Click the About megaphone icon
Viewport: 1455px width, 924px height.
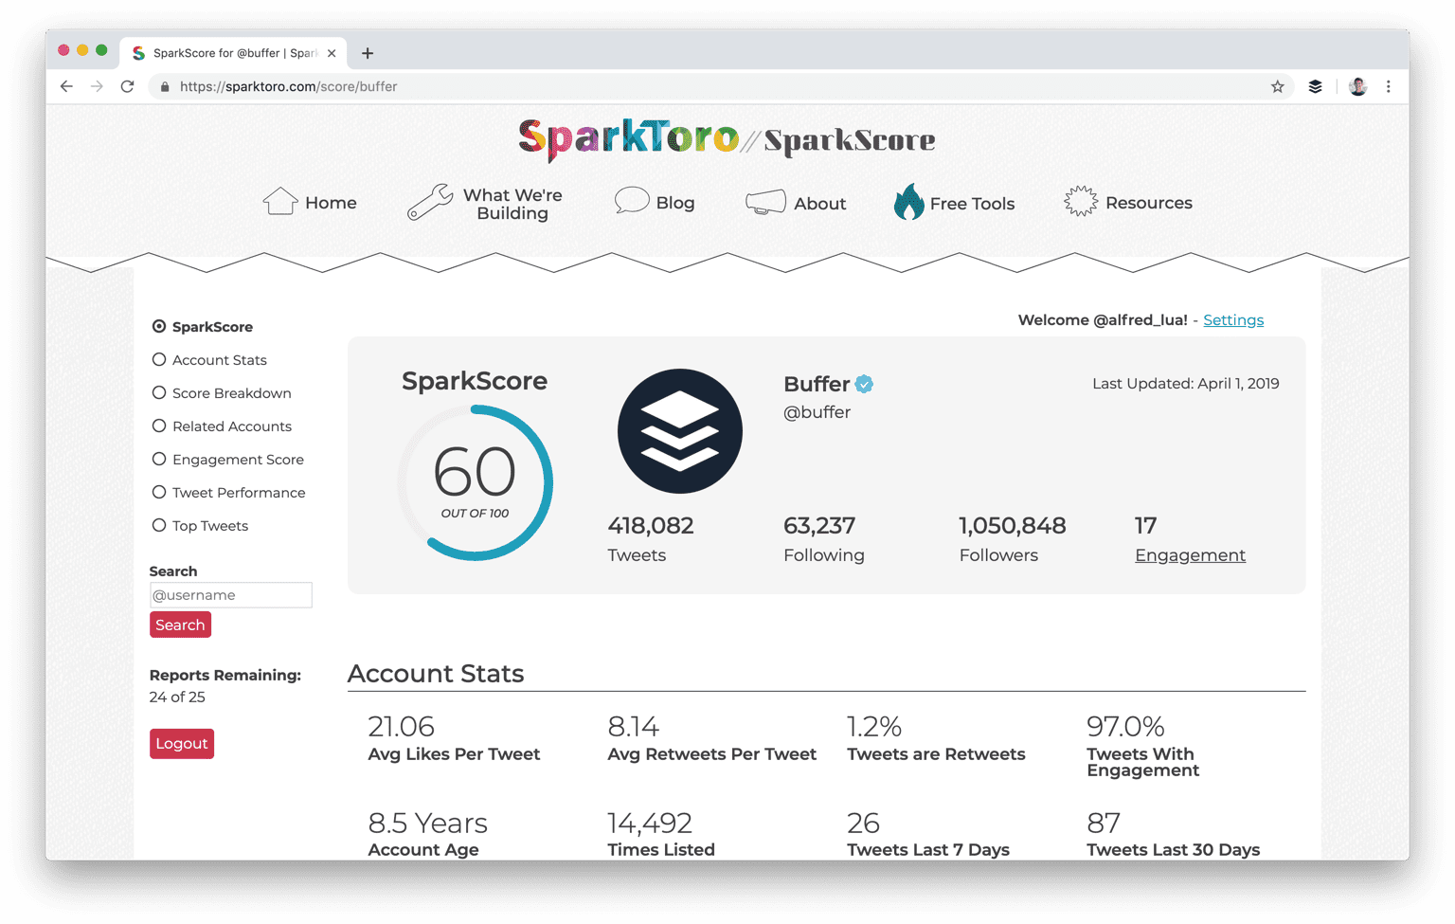765,202
